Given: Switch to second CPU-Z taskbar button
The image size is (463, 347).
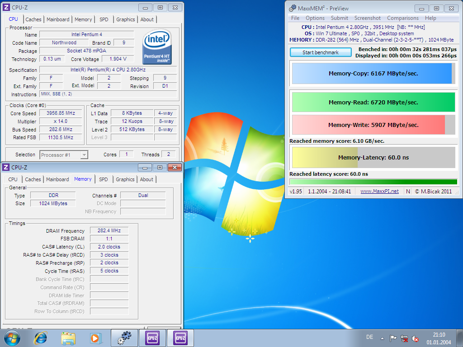Looking at the screenshot, I should tap(180, 338).
